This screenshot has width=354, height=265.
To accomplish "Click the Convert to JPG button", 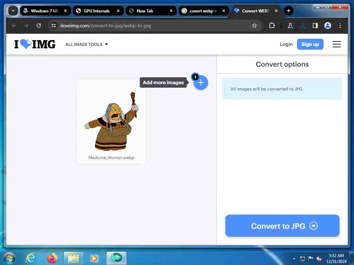I will point(282,226).
